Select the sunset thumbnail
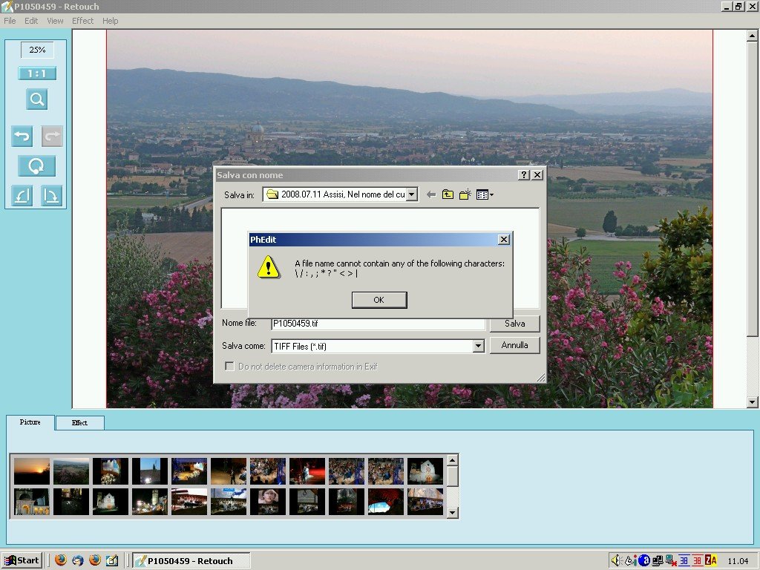This screenshot has width=760, height=570. [31, 471]
